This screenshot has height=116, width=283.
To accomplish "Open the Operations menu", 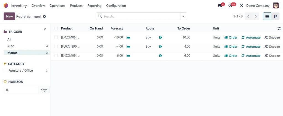I will pos(57,6).
